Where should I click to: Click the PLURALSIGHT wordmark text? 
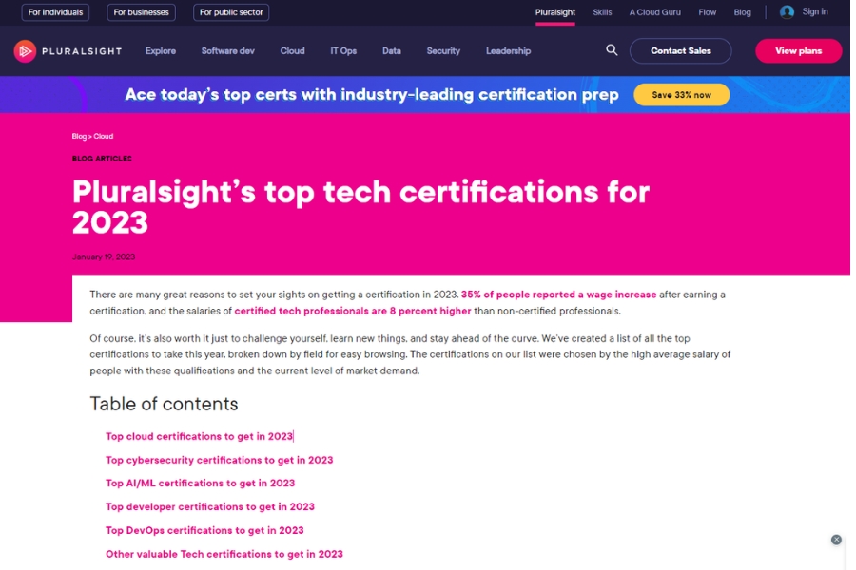(82, 51)
